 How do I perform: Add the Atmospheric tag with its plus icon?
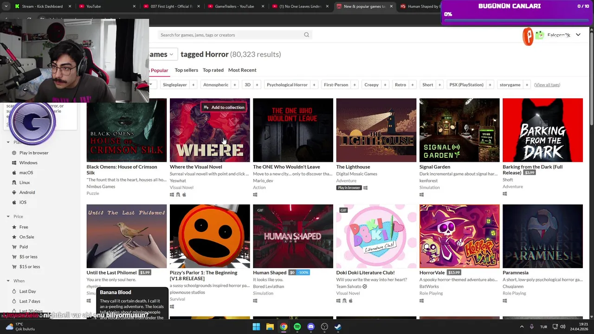(235, 85)
